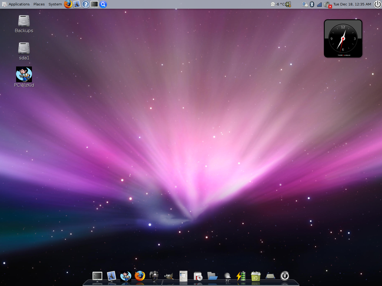Image resolution: width=382 pixels, height=286 pixels.
Task: Open the CPU temperature sensor applet
Action: pyautogui.click(x=288, y=4)
